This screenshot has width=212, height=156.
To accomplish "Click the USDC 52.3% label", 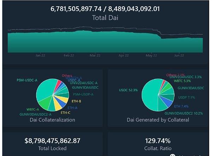I will (128, 90).
